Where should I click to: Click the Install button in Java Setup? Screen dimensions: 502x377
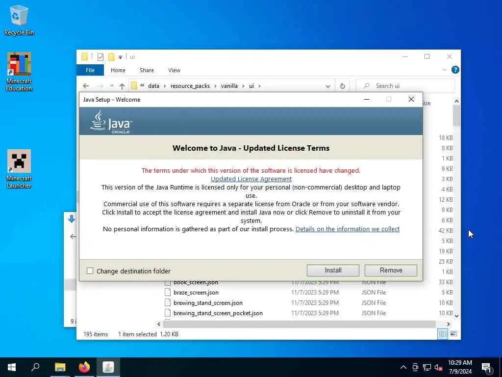(x=333, y=270)
